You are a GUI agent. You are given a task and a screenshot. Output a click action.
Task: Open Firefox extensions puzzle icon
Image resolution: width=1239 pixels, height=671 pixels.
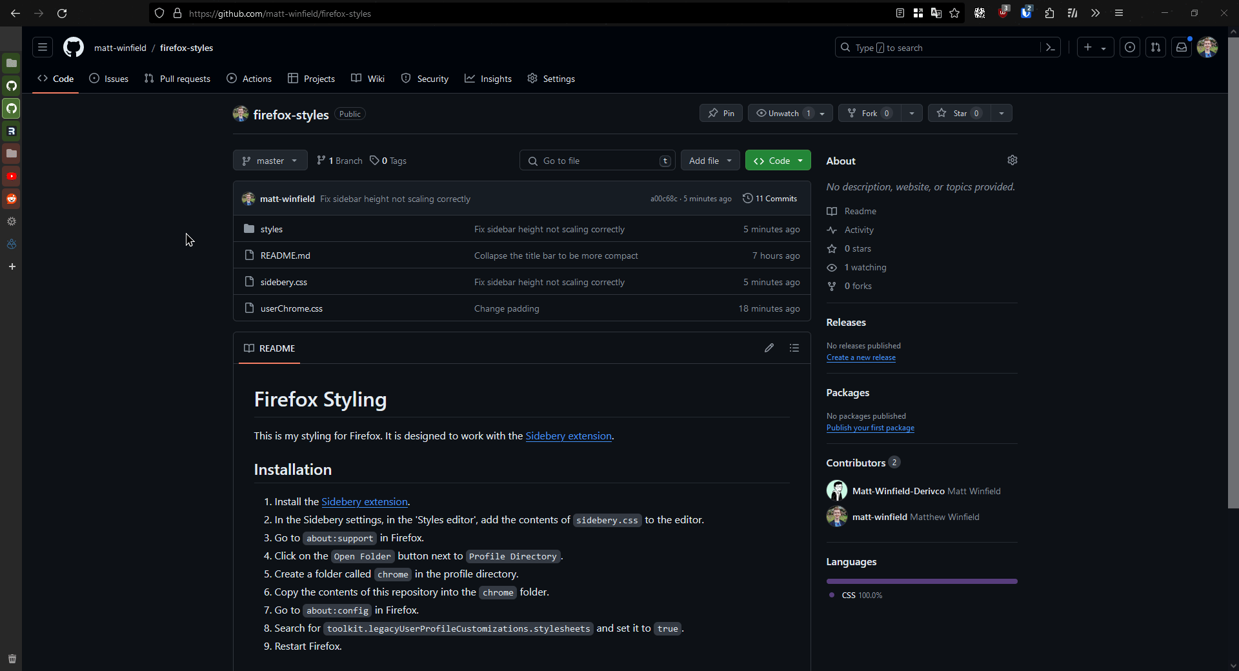1049,13
